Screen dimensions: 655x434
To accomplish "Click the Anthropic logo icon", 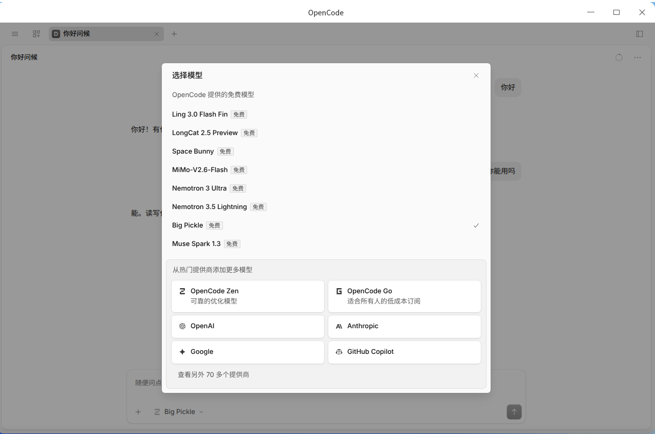I will coord(339,326).
